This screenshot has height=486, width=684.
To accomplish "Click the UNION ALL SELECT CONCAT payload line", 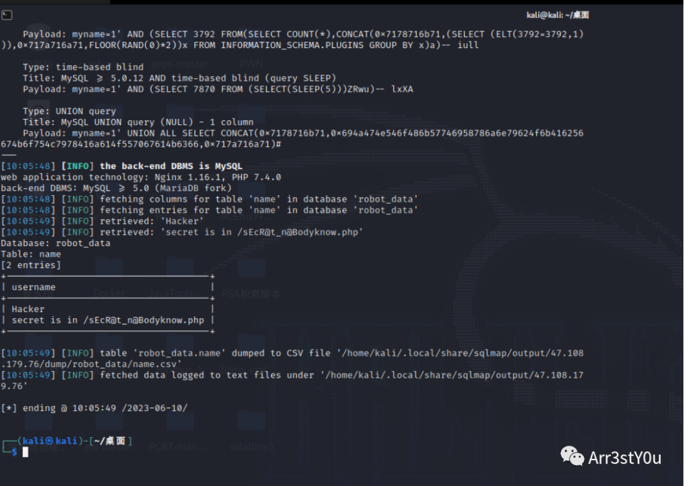I will pyautogui.click(x=292, y=139).
